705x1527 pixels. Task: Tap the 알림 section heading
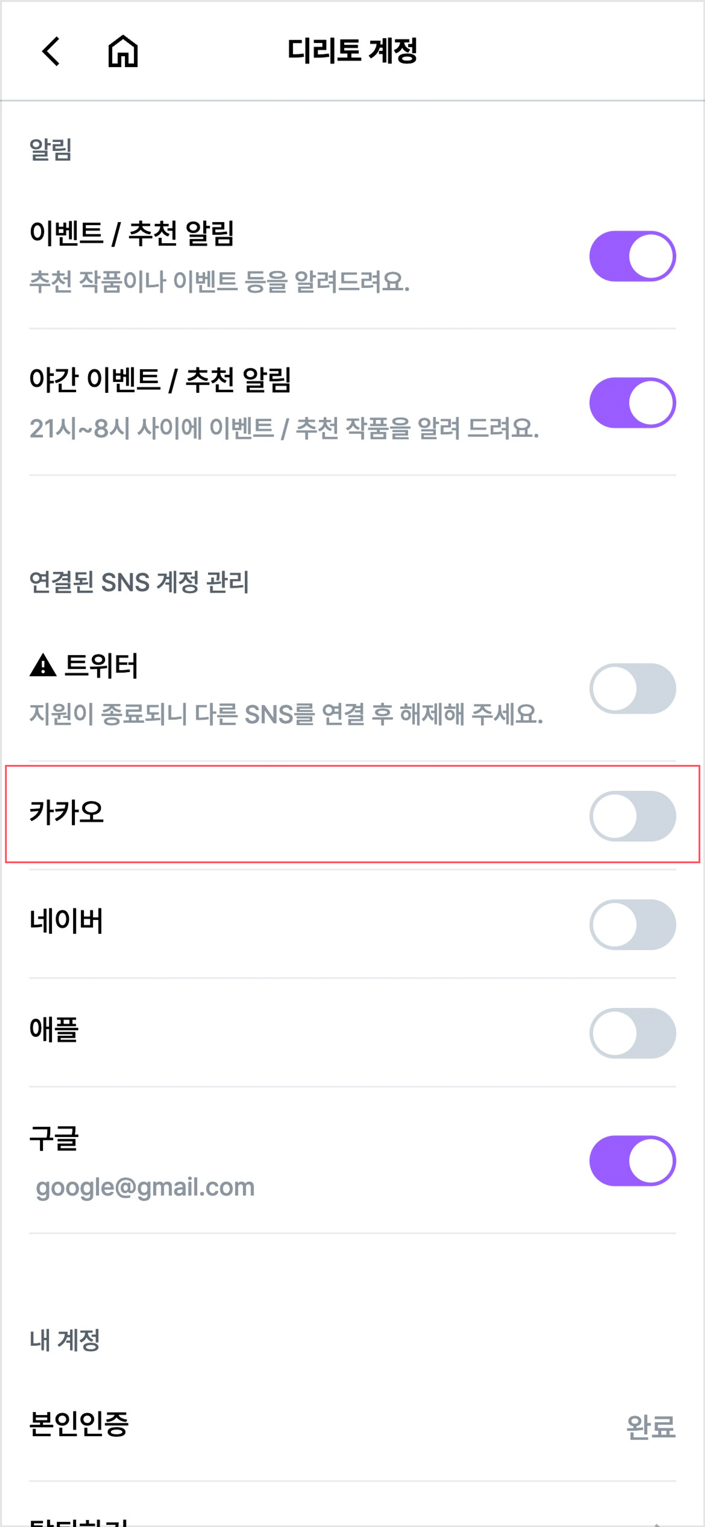click(x=51, y=149)
